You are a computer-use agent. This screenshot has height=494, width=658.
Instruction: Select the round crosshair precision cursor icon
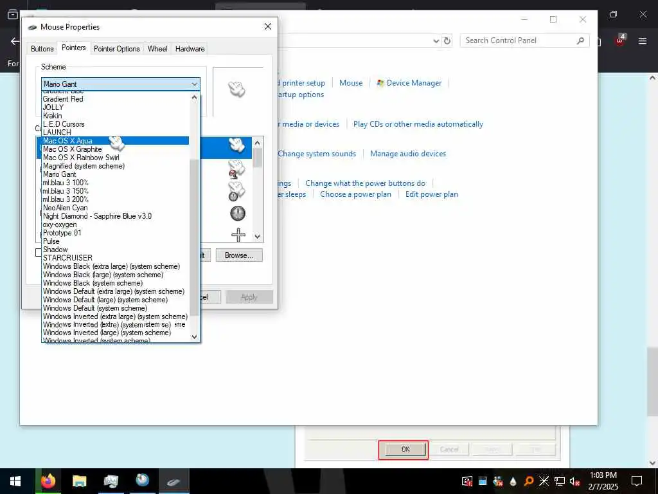point(238,214)
